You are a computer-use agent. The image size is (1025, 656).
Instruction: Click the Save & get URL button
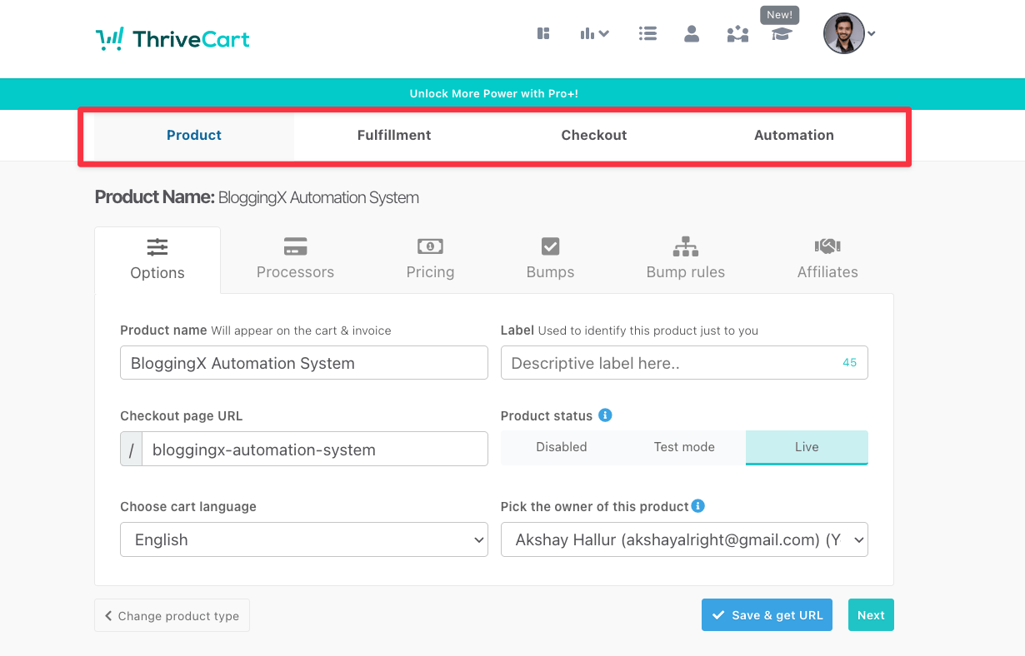point(767,614)
